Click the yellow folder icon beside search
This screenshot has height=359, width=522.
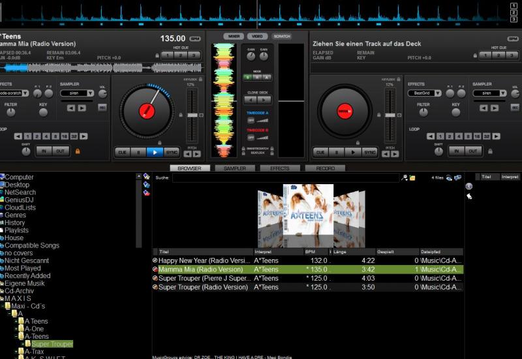coord(412,178)
